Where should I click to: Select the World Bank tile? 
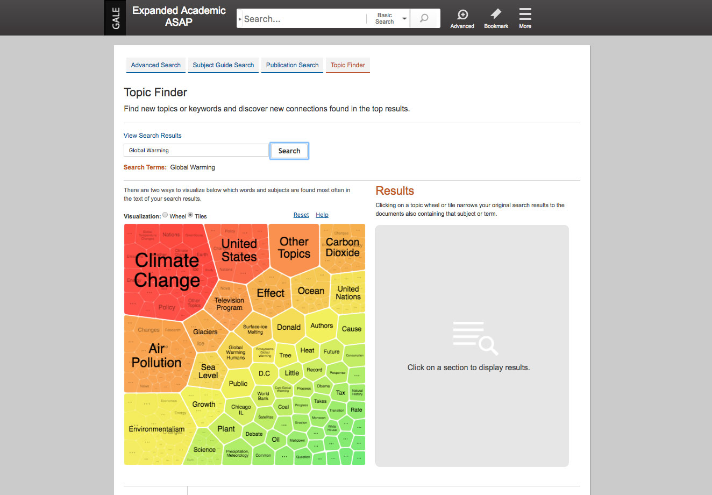(x=263, y=396)
